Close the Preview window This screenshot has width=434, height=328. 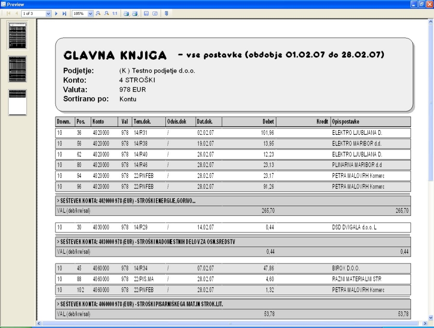click(429, 4)
